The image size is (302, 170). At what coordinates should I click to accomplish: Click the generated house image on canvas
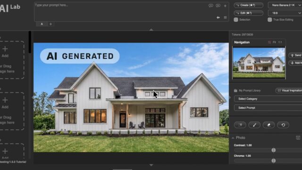tap(131, 97)
